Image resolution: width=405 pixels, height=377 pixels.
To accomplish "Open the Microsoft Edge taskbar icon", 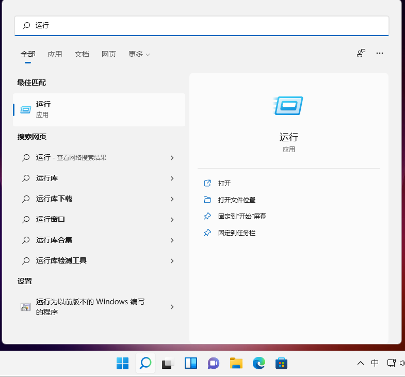I will [x=258, y=364].
